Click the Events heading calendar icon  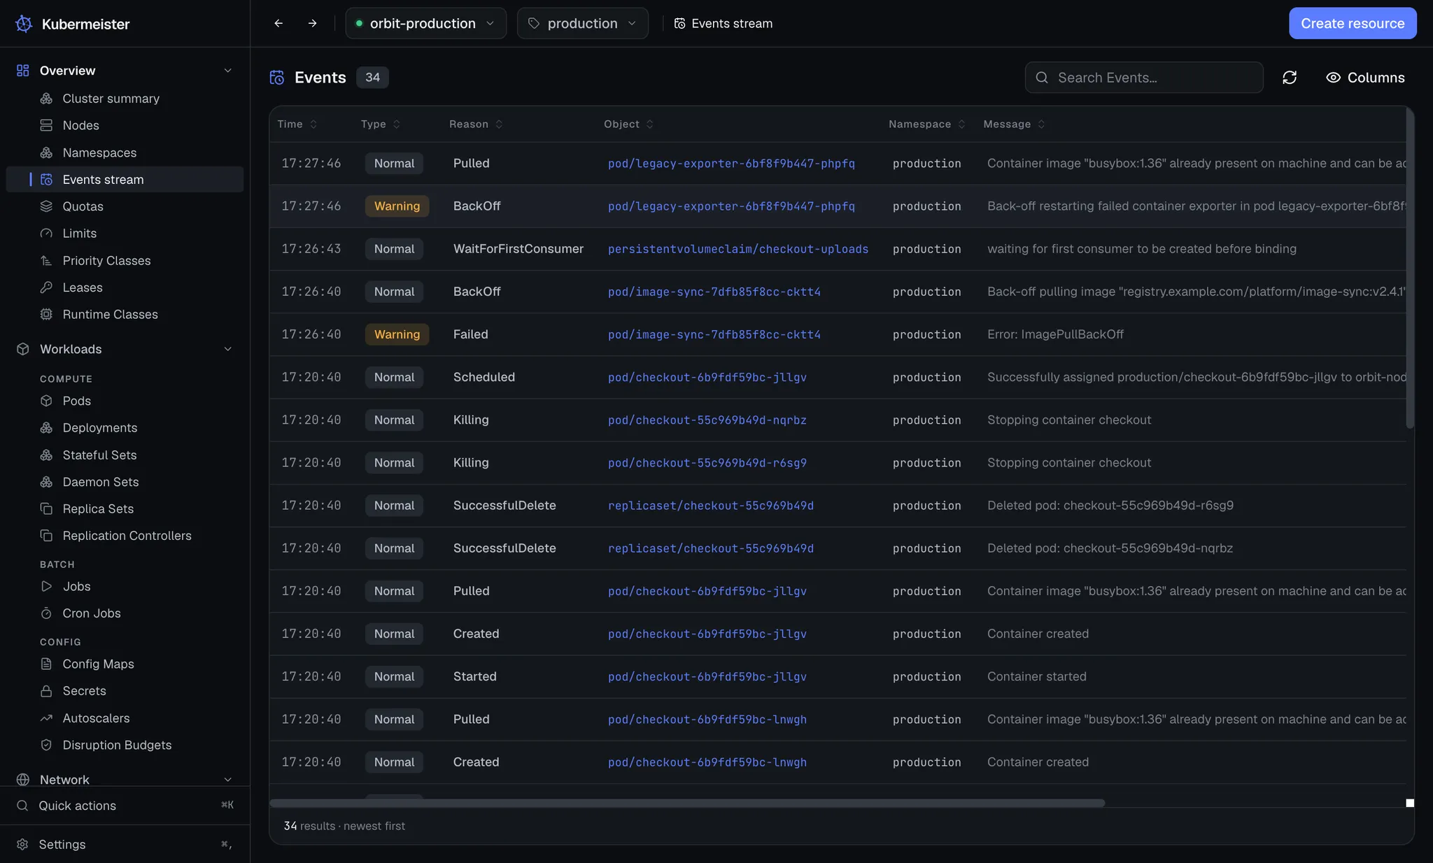277,78
